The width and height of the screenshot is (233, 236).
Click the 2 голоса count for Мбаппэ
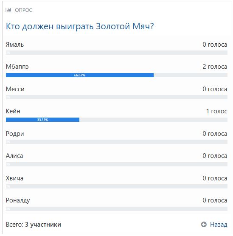tap(215, 67)
